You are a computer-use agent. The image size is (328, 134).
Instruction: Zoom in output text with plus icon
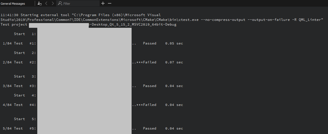(x=103, y=3)
